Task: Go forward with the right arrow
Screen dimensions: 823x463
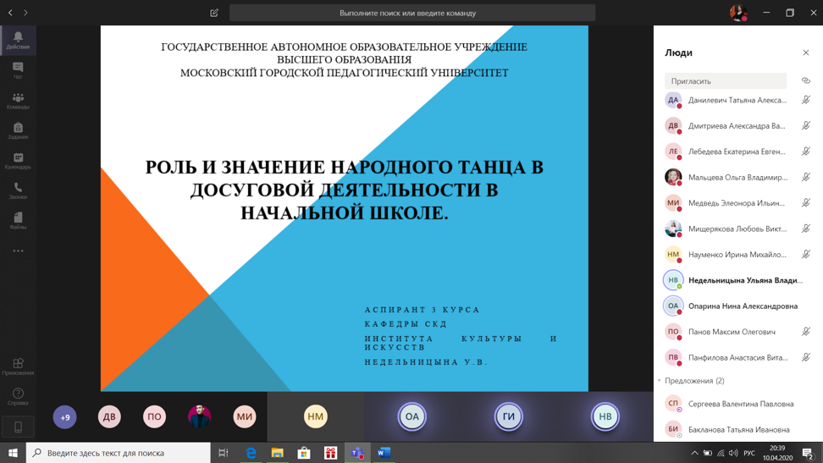Action: pyautogui.click(x=25, y=13)
